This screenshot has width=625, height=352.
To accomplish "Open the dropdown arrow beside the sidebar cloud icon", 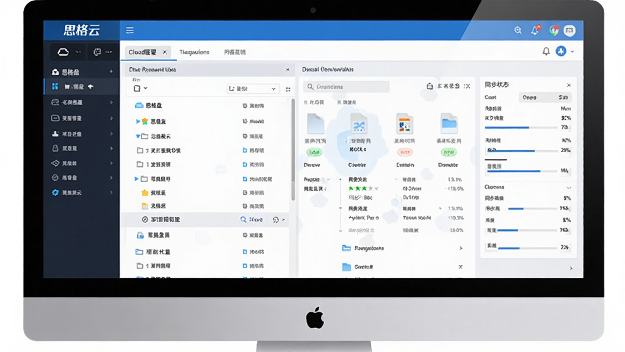I will (x=78, y=52).
